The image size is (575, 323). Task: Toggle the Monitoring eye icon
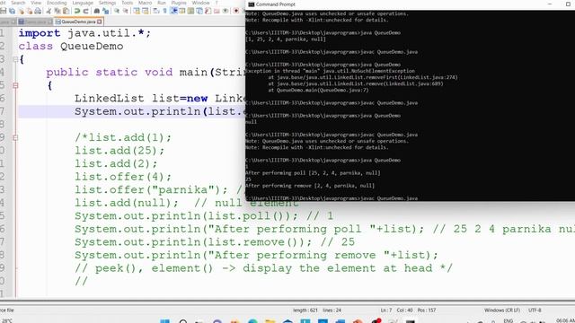click(226, 11)
